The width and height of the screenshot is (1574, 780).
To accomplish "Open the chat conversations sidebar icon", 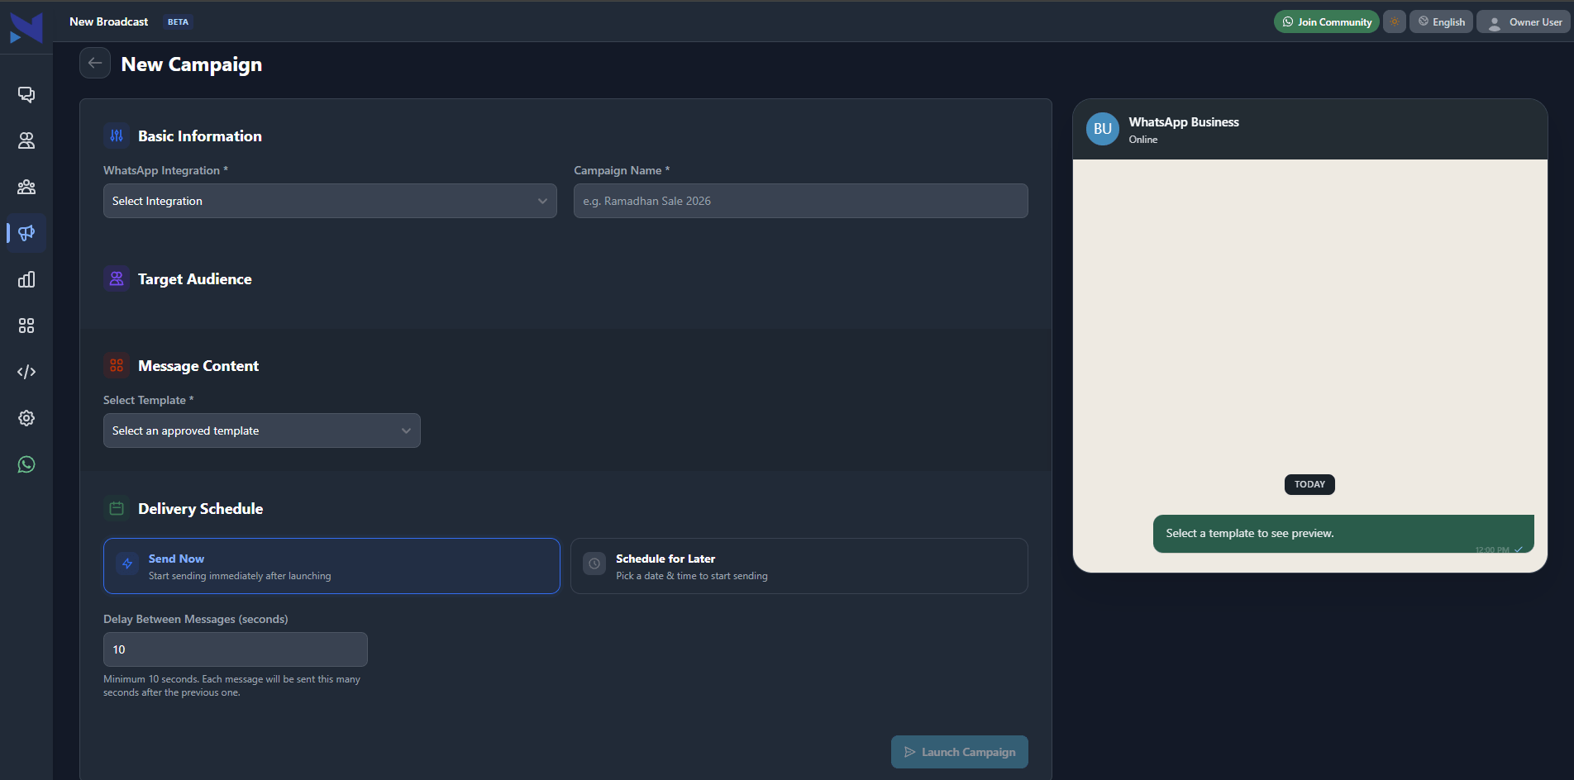I will [26, 94].
